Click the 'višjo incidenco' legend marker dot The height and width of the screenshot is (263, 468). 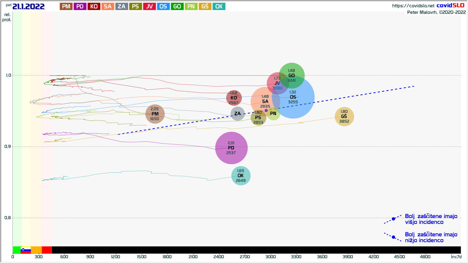point(393,219)
